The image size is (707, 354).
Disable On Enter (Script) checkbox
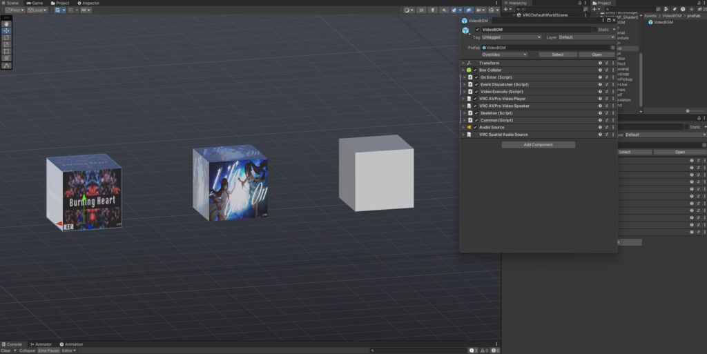476,77
